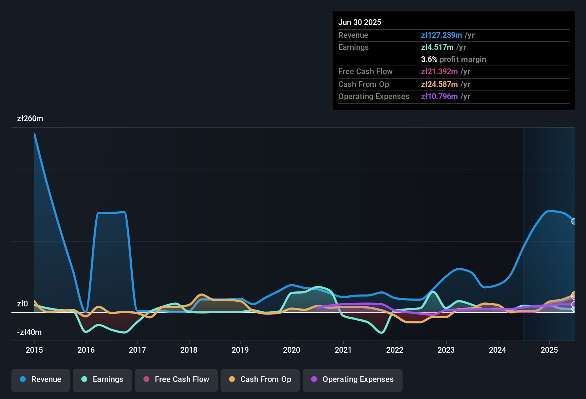Click the orange Cash From Op dot

232,379
